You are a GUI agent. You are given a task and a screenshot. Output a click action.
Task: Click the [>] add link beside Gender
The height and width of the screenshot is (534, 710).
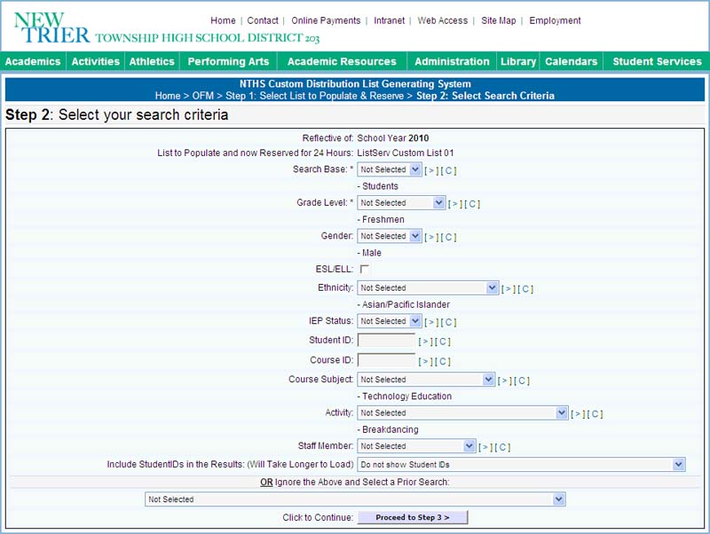431,237
